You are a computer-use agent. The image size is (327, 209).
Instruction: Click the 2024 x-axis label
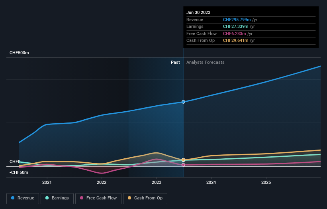pyautogui.click(x=211, y=182)
